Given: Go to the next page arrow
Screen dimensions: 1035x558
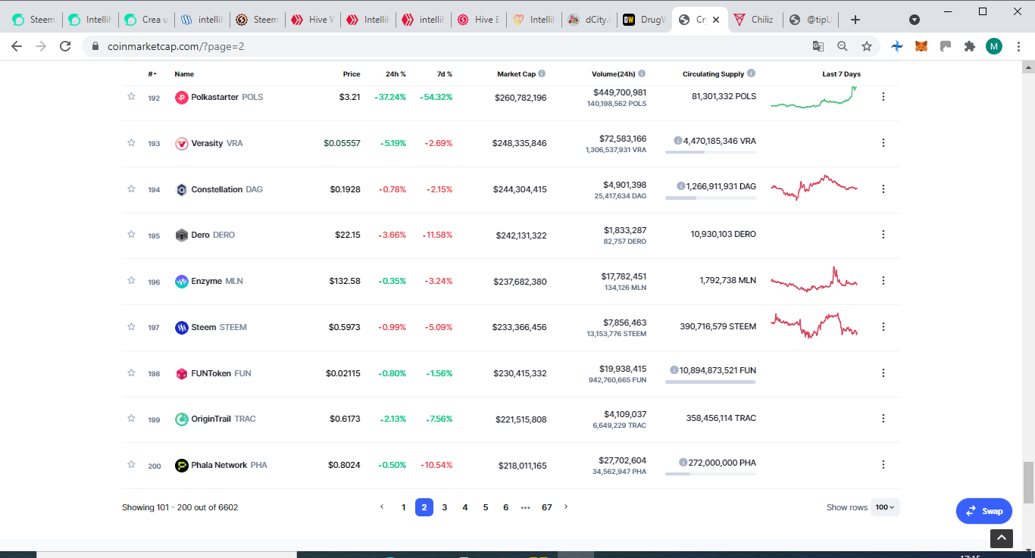Looking at the screenshot, I should 566,507.
